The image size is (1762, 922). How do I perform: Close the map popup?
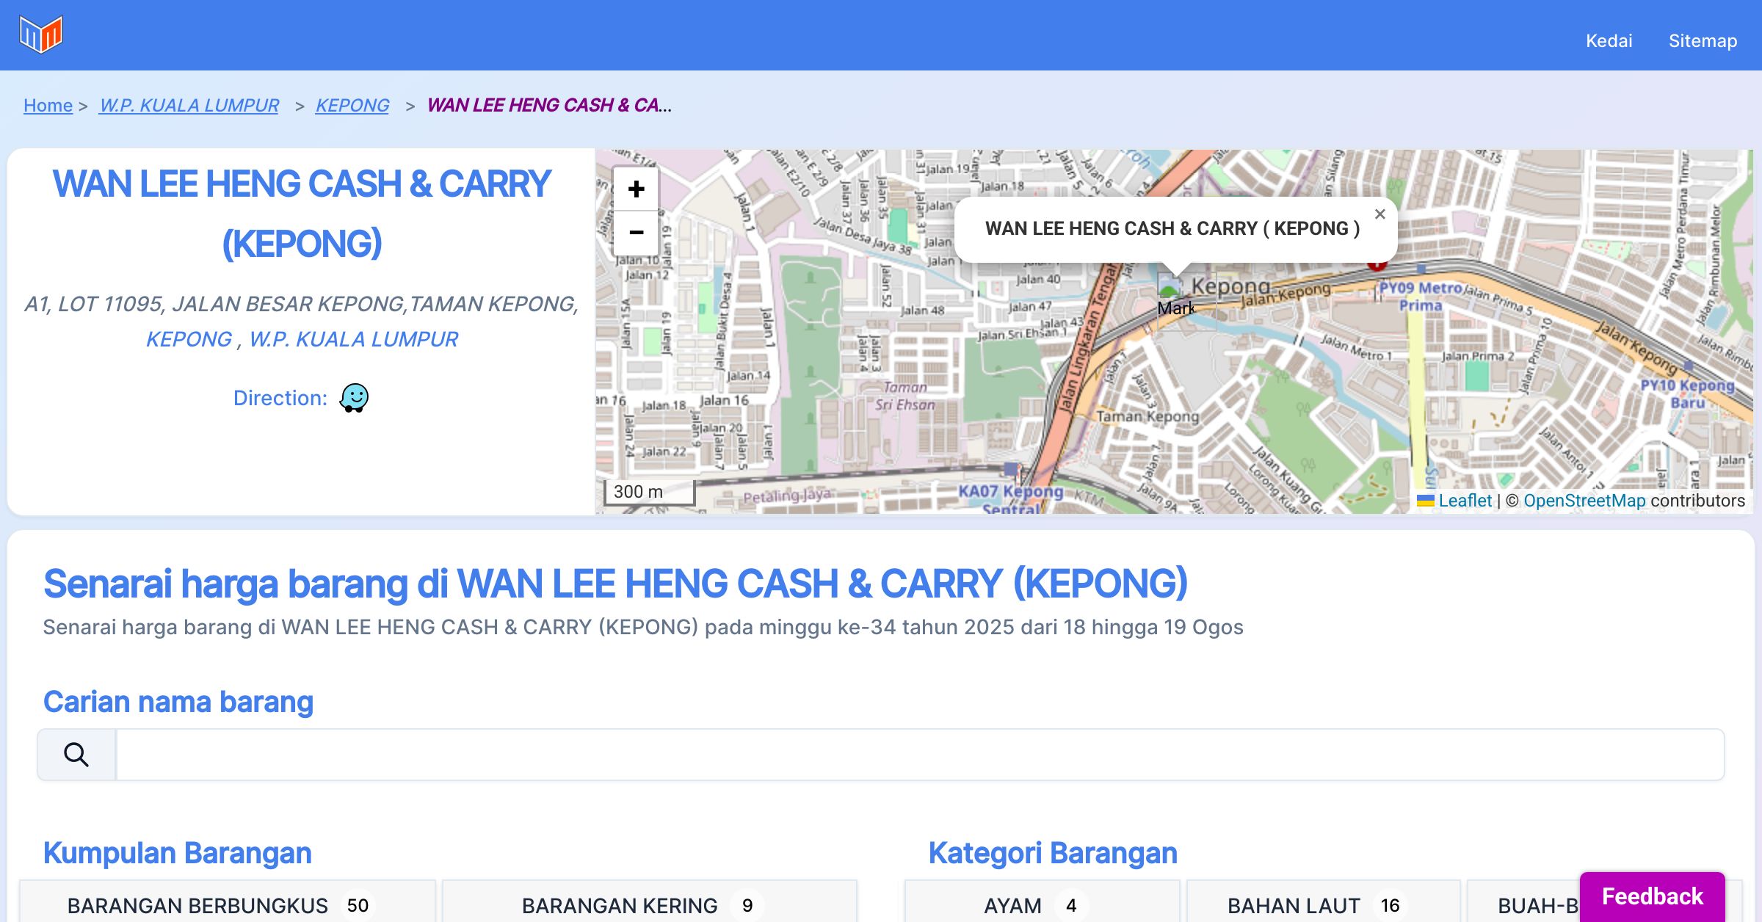[1379, 214]
